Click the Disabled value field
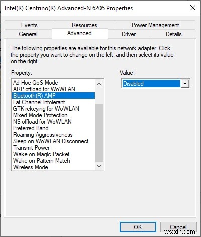This screenshot has width=201, height=237. (151, 83)
